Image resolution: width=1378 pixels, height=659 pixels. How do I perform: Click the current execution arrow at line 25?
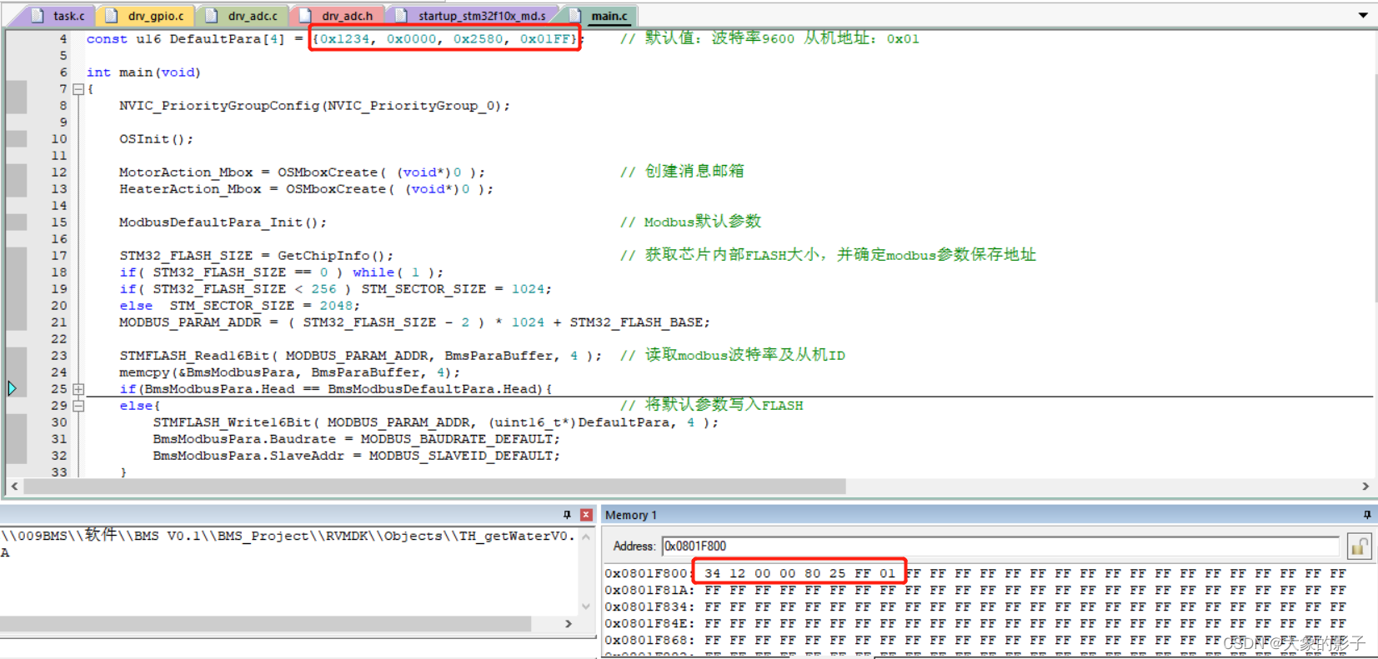click(12, 388)
